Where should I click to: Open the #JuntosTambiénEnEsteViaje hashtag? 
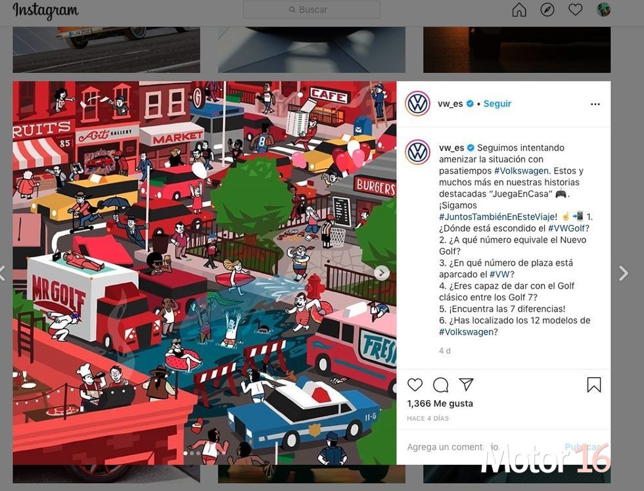(498, 216)
